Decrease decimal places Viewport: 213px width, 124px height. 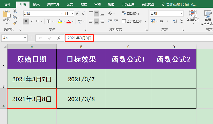pyautogui.click(x=181, y=21)
